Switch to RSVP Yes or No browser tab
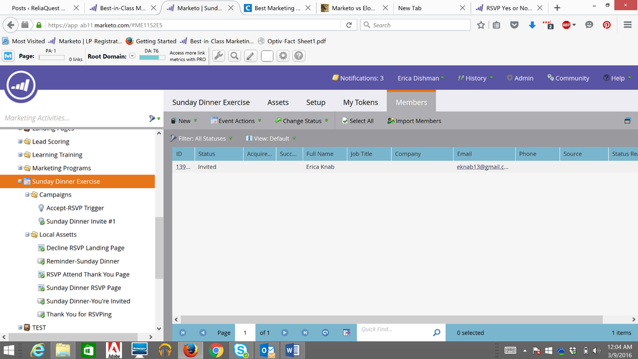This screenshot has width=638, height=359. coord(508,8)
